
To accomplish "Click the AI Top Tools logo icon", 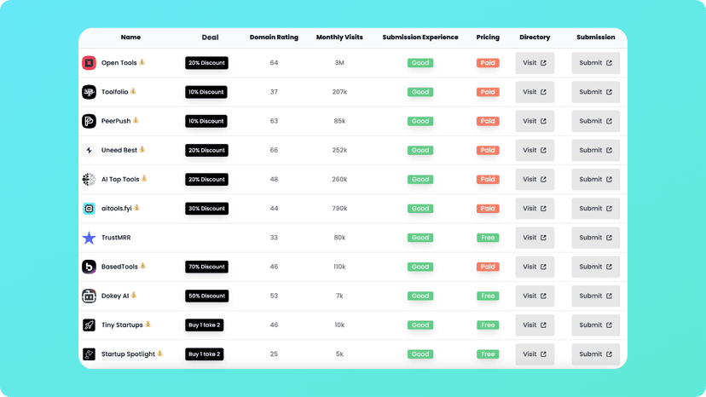I will click(90, 179).
